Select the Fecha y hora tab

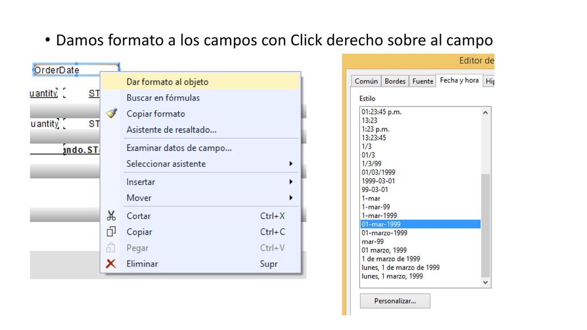pos(459,80)
